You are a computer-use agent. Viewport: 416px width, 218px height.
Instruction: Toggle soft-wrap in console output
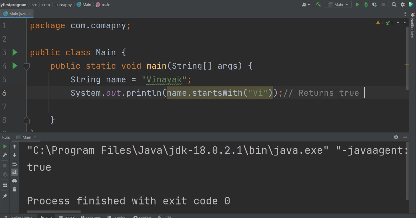15,164
